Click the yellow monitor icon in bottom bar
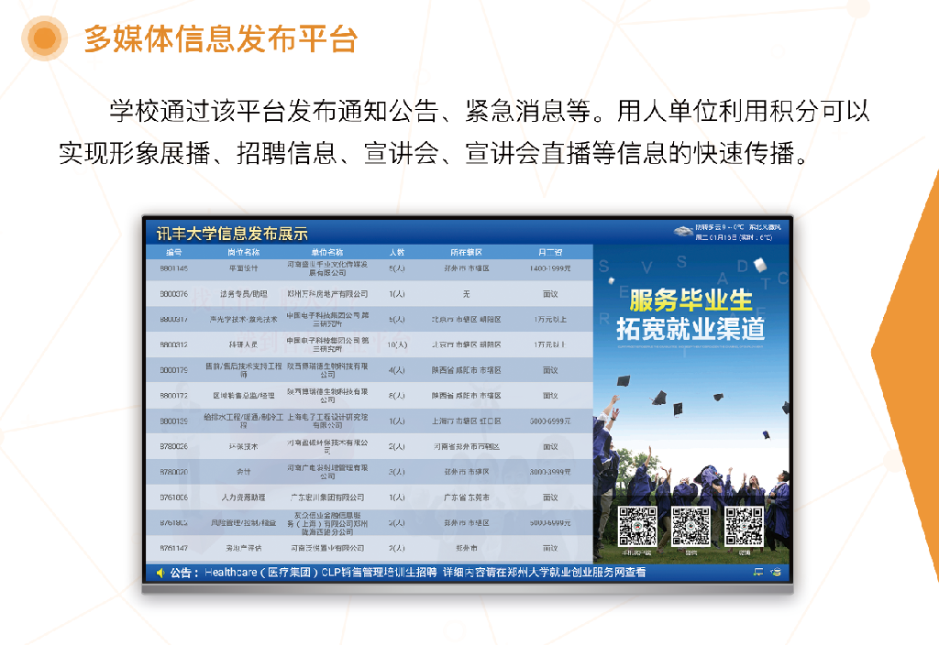This screenshot has width=939, height=645. pyautogui.click(x=758, y=572)
